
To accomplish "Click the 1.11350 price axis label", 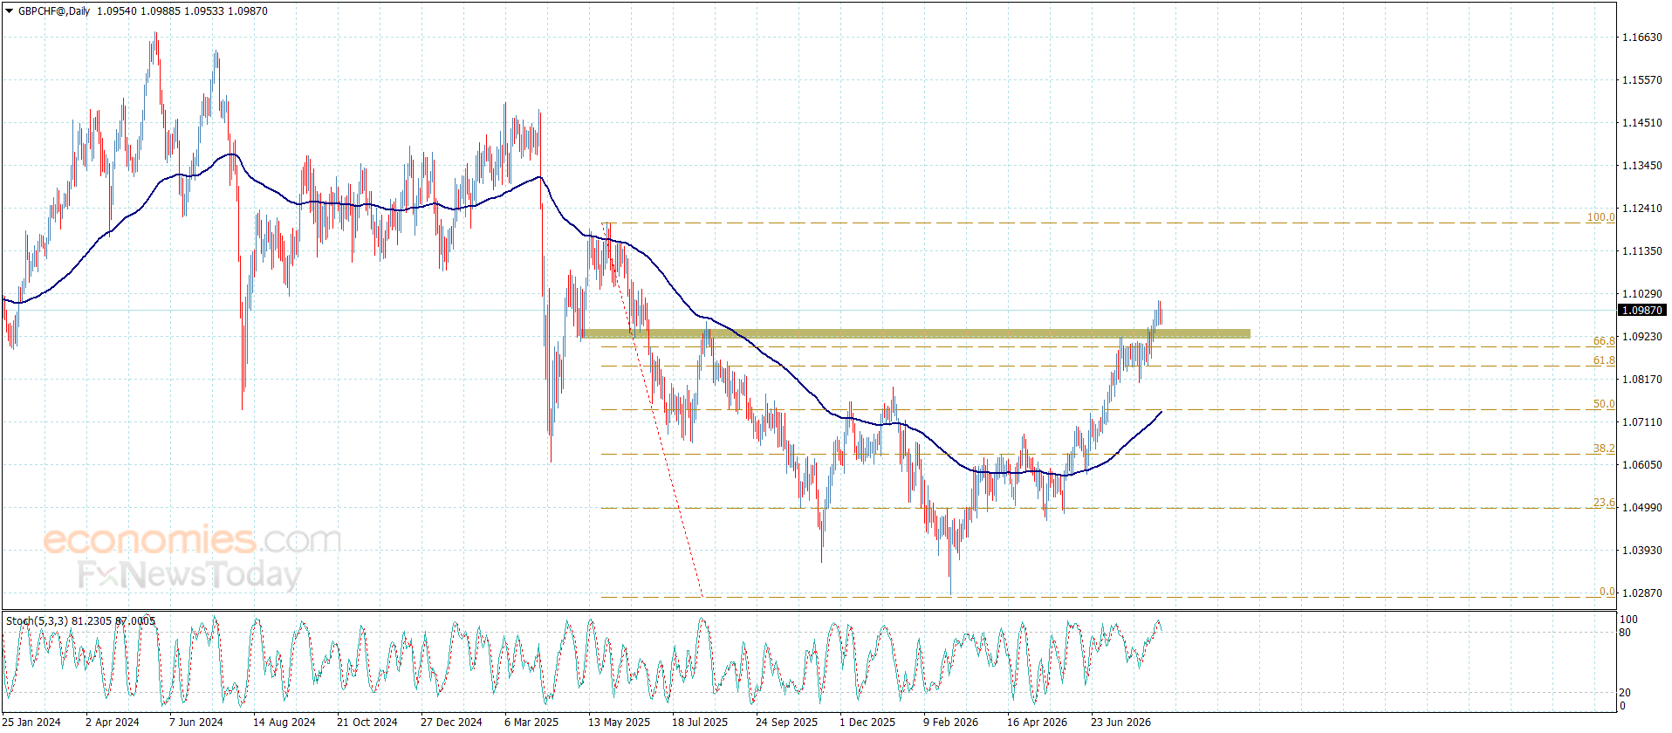I will (x=1641, y=251).
